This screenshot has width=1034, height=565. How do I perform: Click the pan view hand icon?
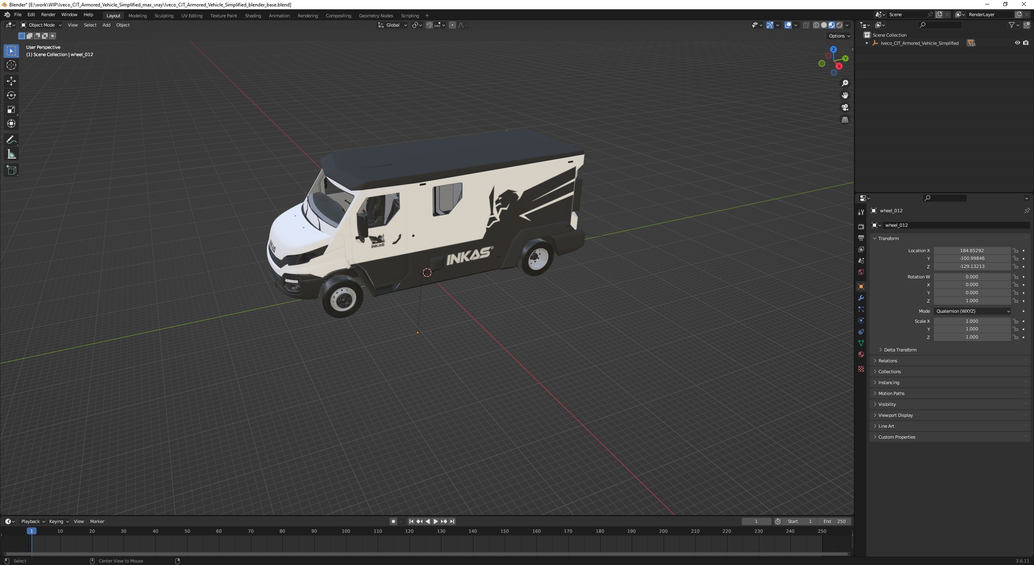coord(845,95)
